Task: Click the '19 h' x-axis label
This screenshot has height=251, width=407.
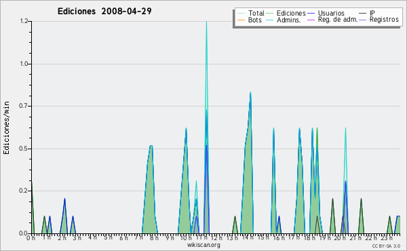Action: tap(324, 238)
